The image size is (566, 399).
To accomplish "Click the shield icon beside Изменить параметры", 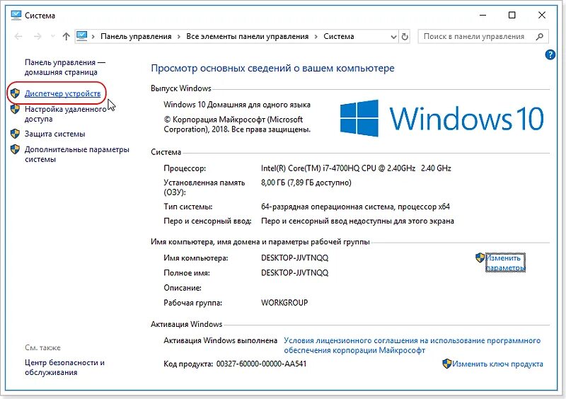I will (x=480, y=258).
